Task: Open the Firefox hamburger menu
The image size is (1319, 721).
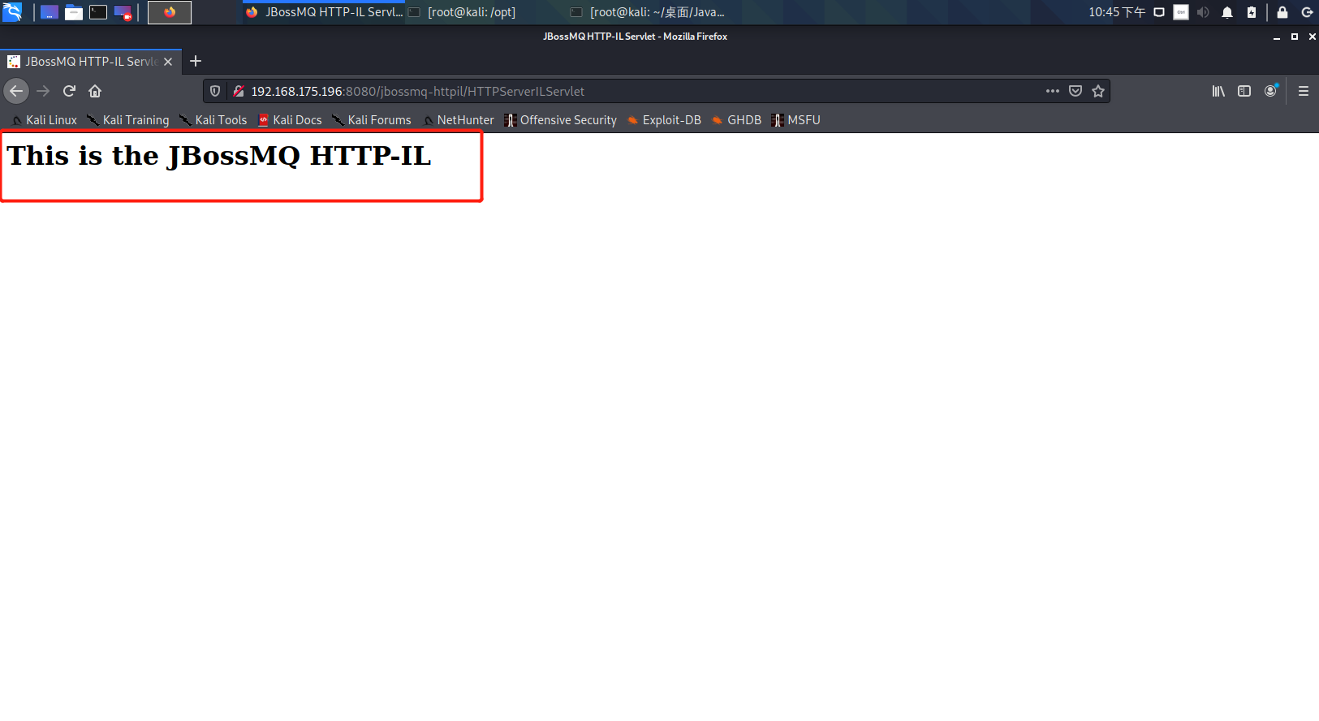Action: (1304, 91)
